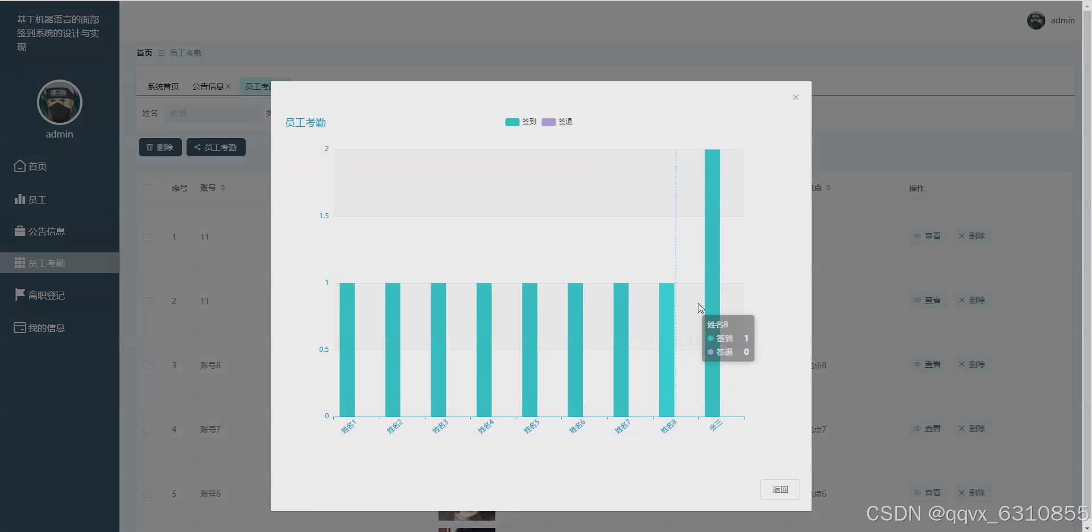
Task: Click 删除 for row 账号7
Action: coord(972,429)
